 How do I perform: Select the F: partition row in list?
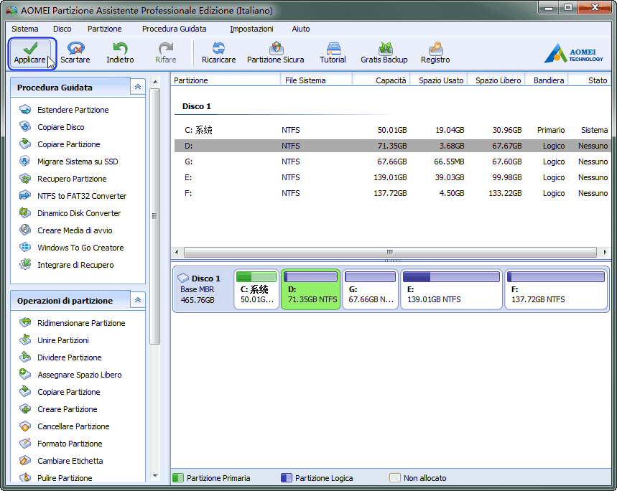coord(392,193)
